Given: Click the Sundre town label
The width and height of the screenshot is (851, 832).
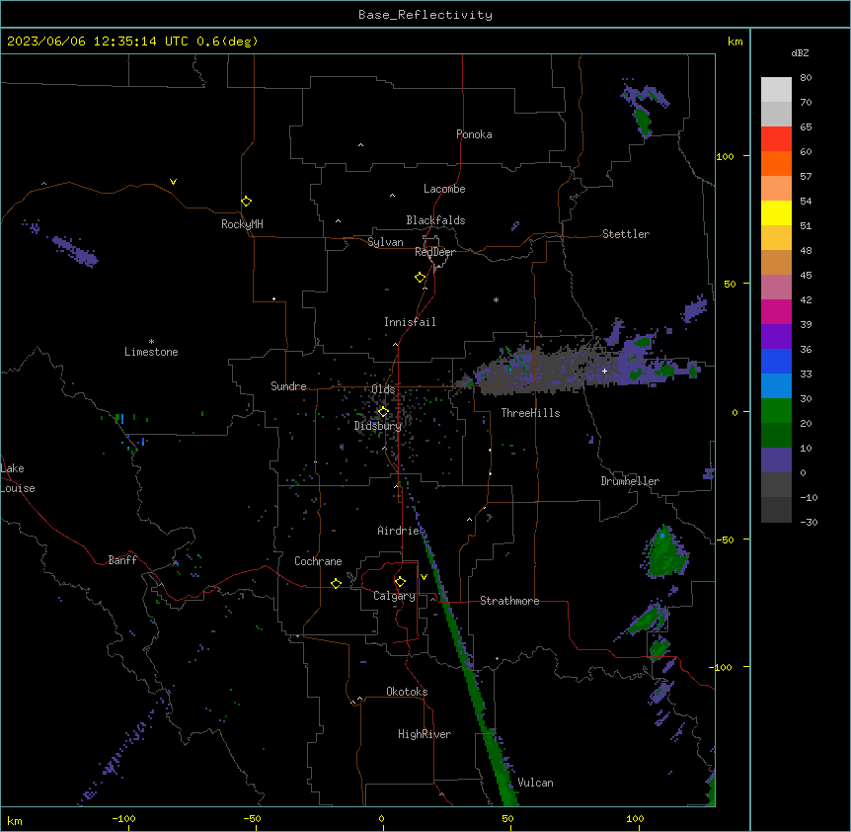Looking at the screenshot, I should point(288,386).
